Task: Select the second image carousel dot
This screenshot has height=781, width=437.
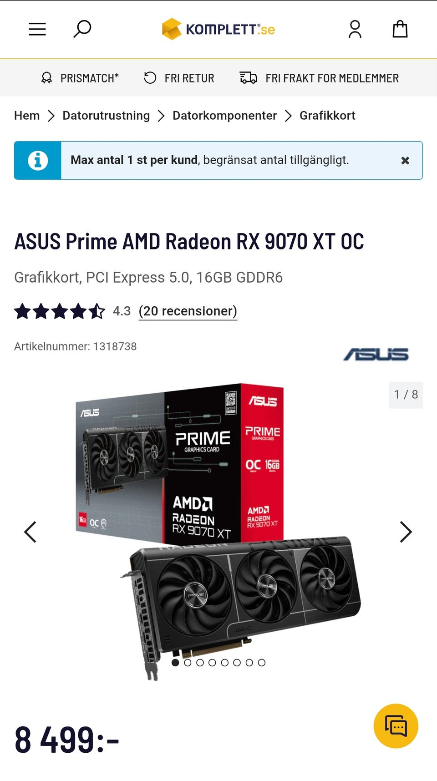Action: click(188, 663)
